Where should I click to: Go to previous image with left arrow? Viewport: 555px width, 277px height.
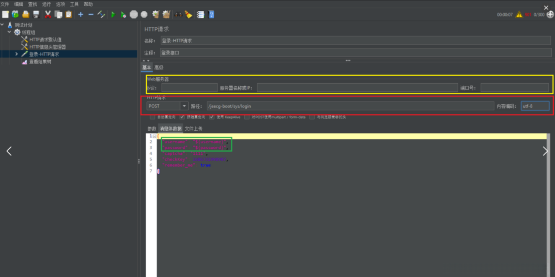(x=9, y=151)
